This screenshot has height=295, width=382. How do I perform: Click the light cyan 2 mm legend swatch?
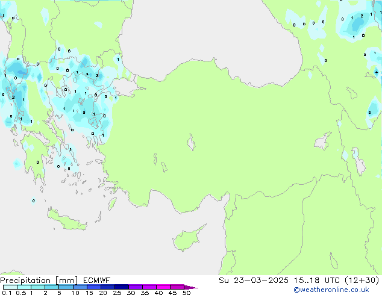click(52, 287)
